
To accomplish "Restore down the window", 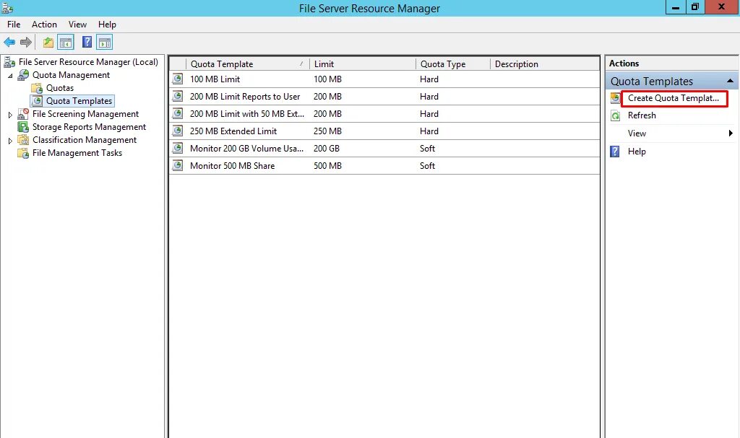I will click(695, 7).
